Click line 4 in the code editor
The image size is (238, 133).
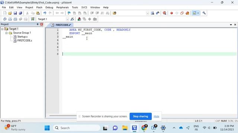click(149, 40)
